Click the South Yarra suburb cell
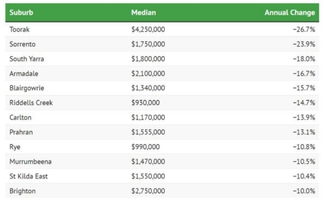 (x=26, y=58)
